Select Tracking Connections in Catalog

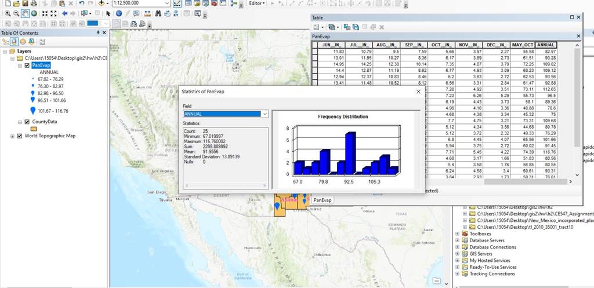(x=492, y=274)
